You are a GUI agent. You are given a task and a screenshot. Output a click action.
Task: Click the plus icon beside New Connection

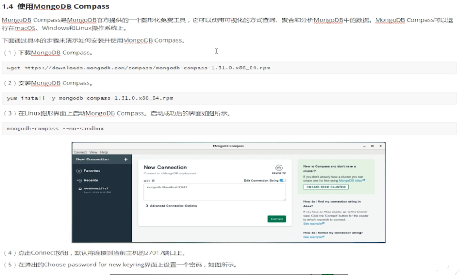click(126, 159)
